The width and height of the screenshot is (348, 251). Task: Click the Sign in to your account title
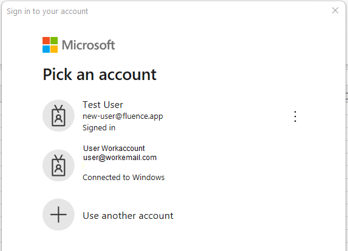coord(47,12)
